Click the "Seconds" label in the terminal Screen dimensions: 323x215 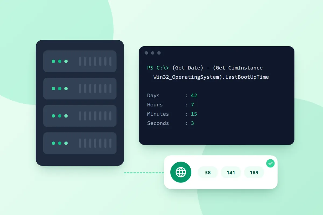click(x=158, y=123)
